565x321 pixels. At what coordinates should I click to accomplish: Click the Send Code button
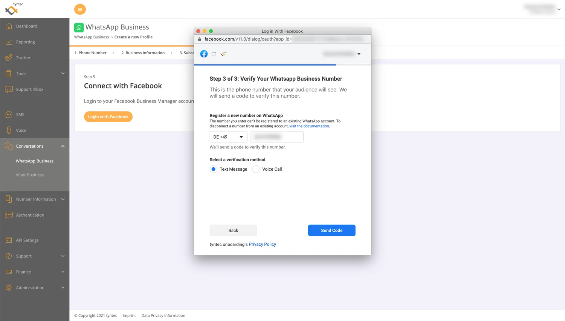point(331,230)
